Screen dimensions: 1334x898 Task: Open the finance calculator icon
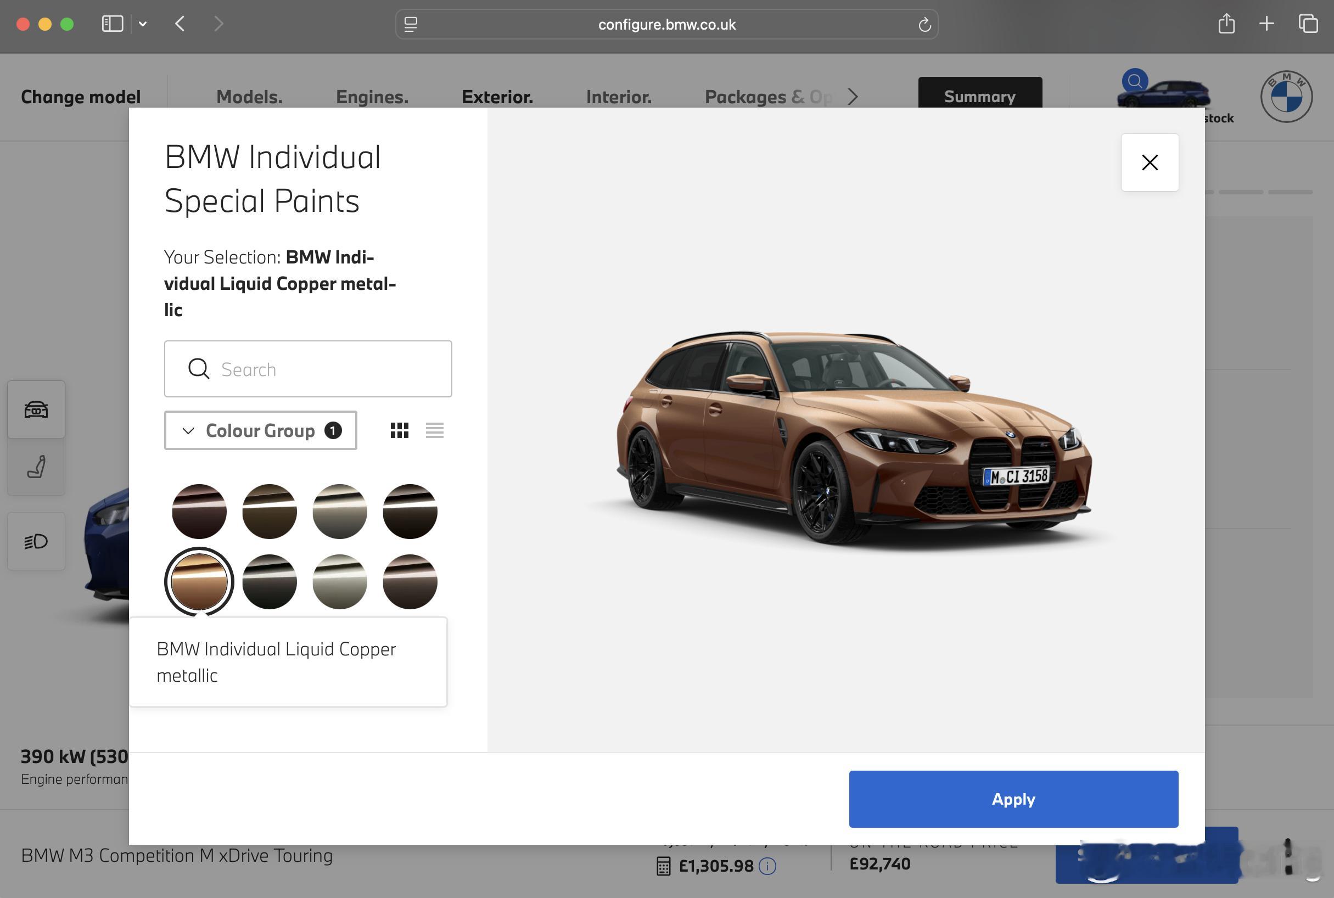(663, 866)
